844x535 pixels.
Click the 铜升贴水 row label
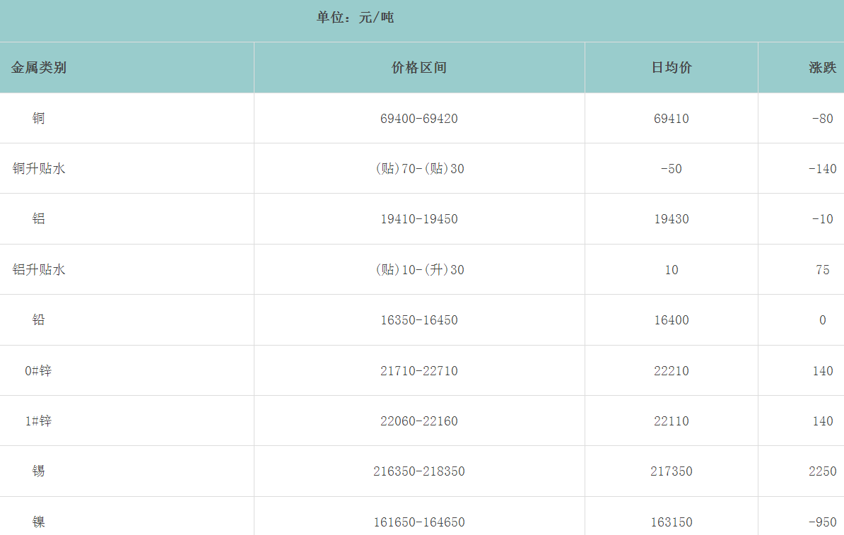click(39, 169)
